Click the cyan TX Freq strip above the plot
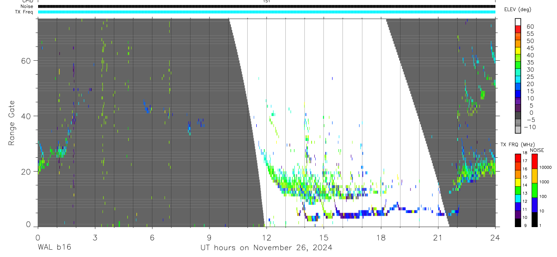 [x=266, y=12]
